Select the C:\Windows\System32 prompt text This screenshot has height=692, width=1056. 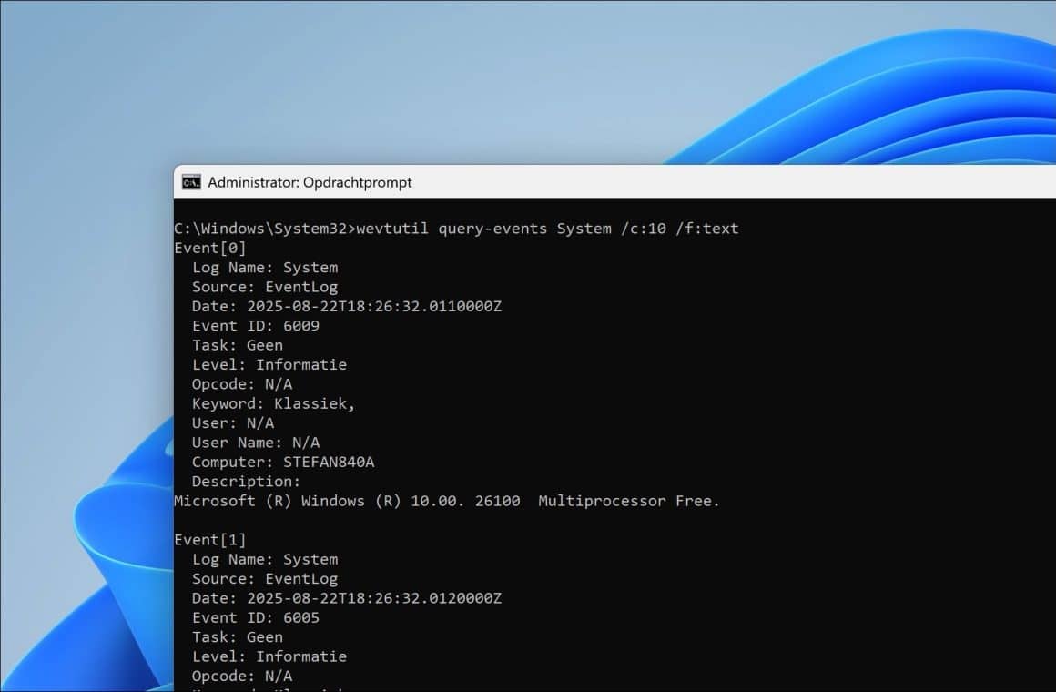(264, 229)
